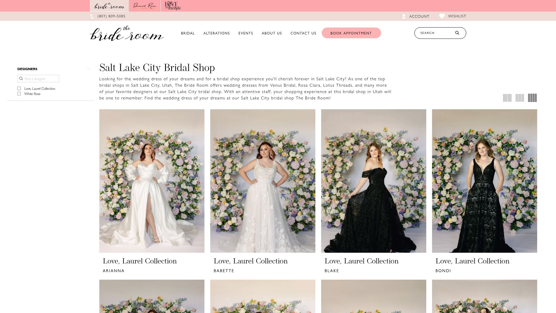Click the Wishlist heart icon
This screenshot has width=556, height=313.
[x=442, y=16]
